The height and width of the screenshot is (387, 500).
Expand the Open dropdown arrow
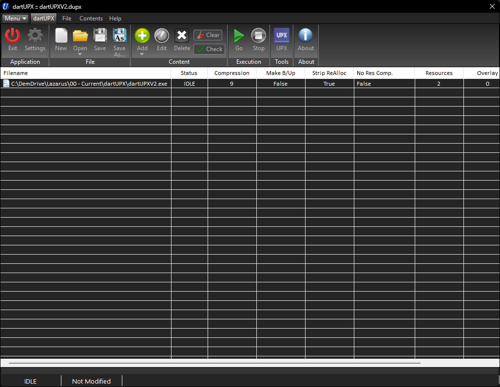click(x=80, y=54)
